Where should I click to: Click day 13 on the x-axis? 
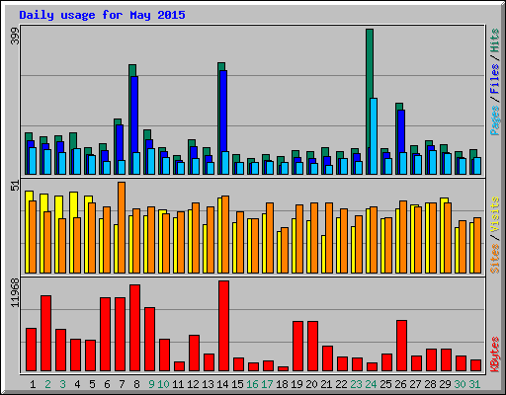pyautogui.click(x=208, y=384)
